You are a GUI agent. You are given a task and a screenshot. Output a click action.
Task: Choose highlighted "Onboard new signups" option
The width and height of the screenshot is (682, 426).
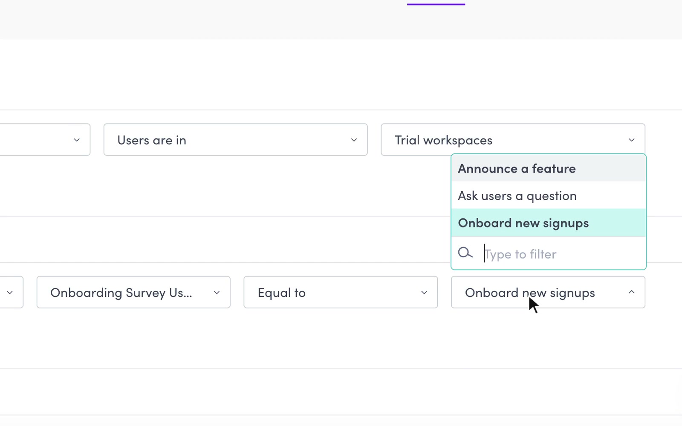tap(549, 223)
